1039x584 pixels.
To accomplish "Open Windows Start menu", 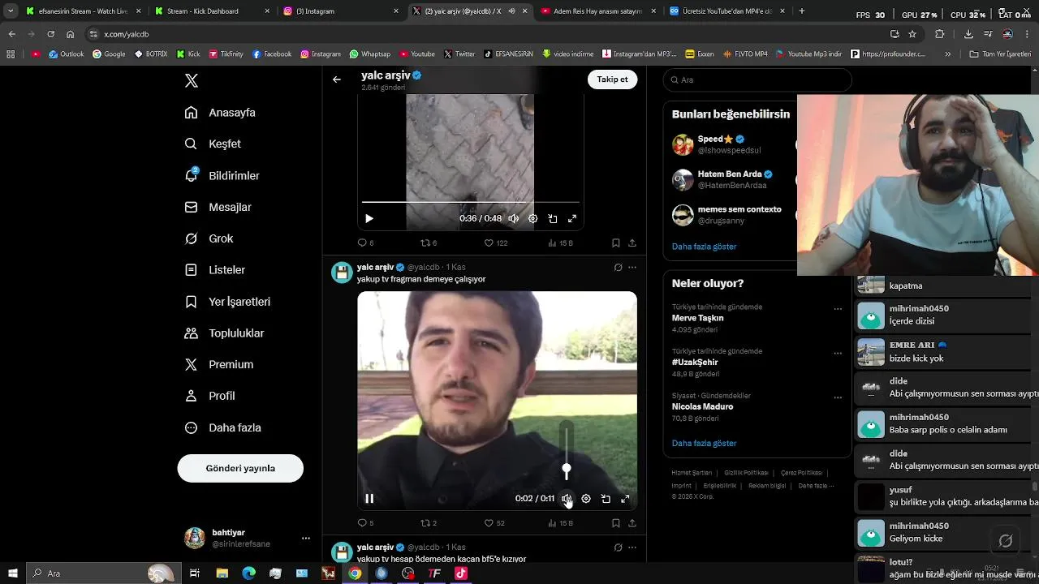I will point(12,573).
